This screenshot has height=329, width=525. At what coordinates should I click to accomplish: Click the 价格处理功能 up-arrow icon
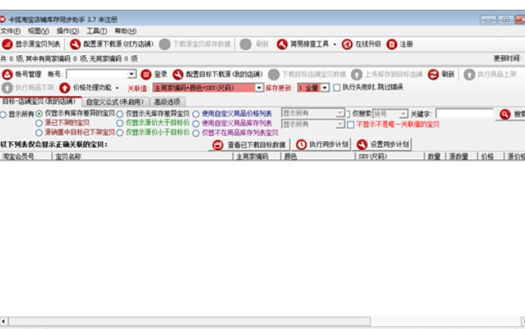point(64,88)
